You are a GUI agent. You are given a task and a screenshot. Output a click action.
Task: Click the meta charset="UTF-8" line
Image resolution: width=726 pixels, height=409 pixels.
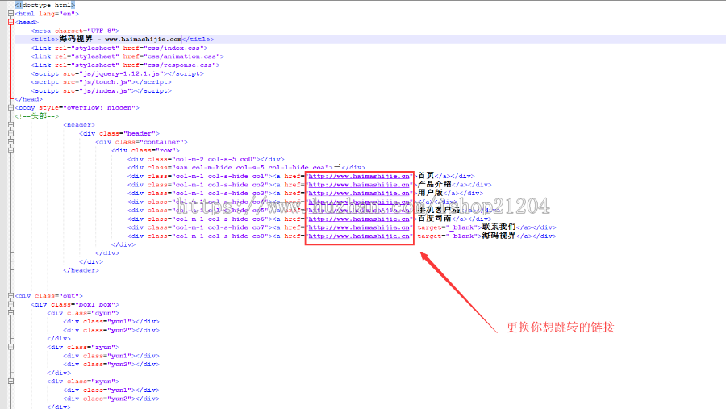75,31
